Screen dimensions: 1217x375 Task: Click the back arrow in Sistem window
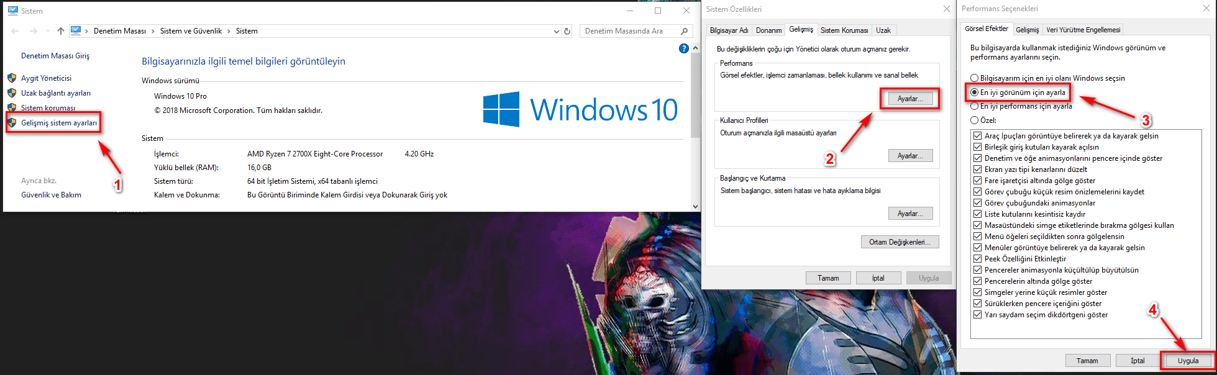[x=15, y=31]
